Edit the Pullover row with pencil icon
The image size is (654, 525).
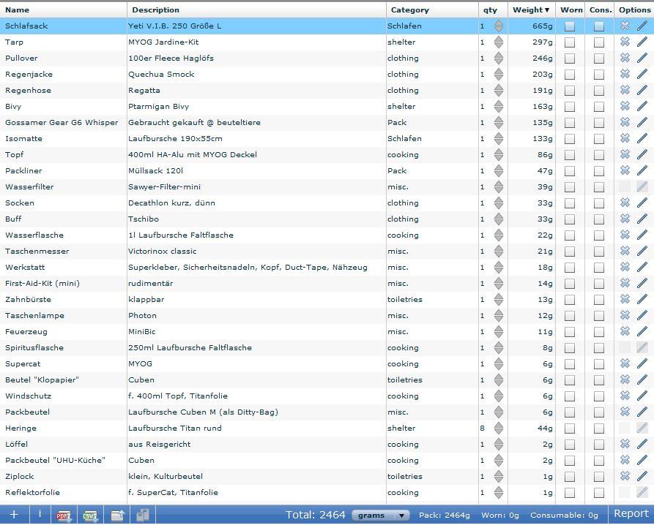(x=642, y=58)
